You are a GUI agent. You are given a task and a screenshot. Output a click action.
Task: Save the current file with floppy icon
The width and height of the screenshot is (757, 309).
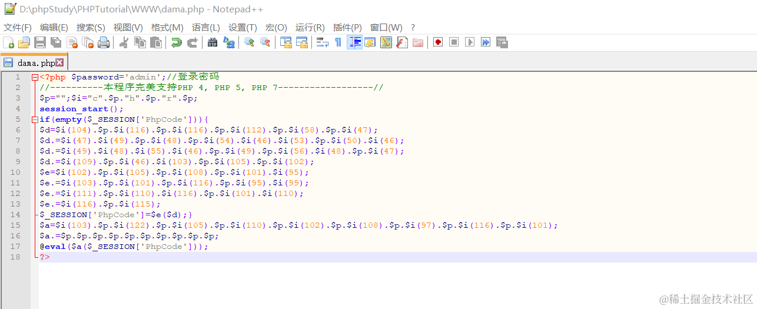click(40, 42)
